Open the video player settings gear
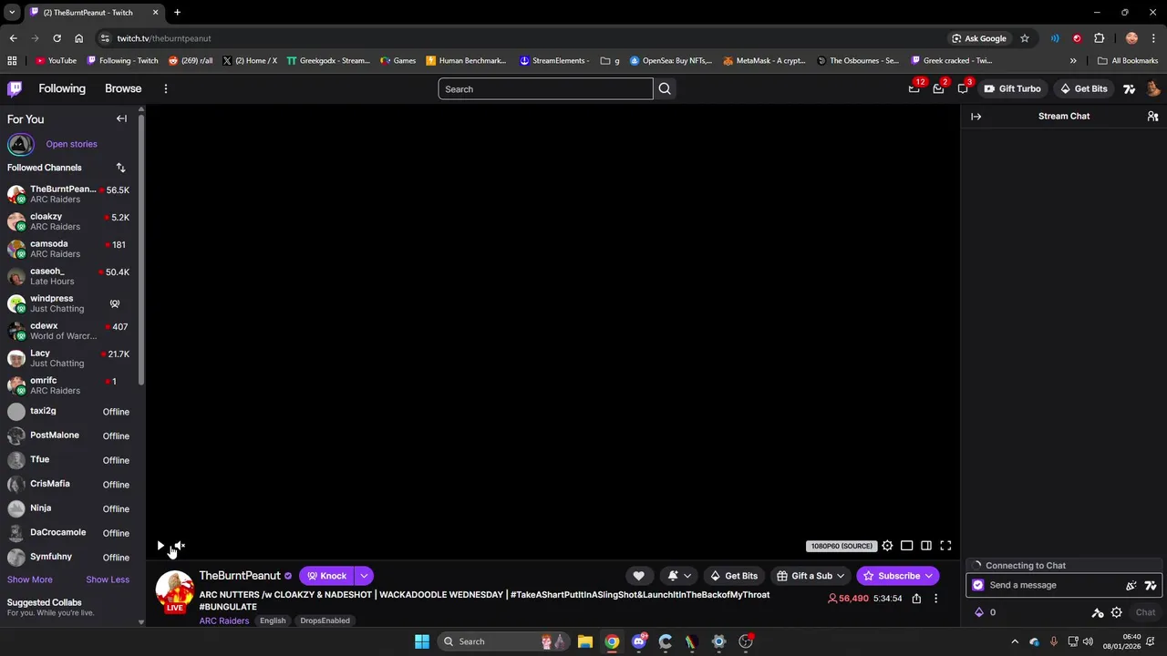 [x=887, y=546]
